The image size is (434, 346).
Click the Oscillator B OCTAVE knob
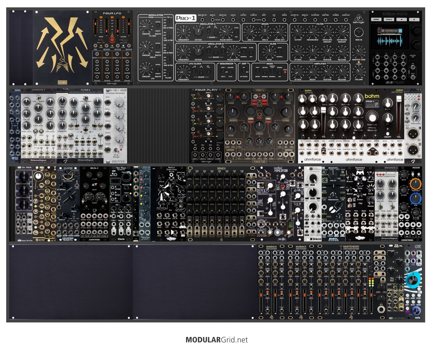click(198, 52)
